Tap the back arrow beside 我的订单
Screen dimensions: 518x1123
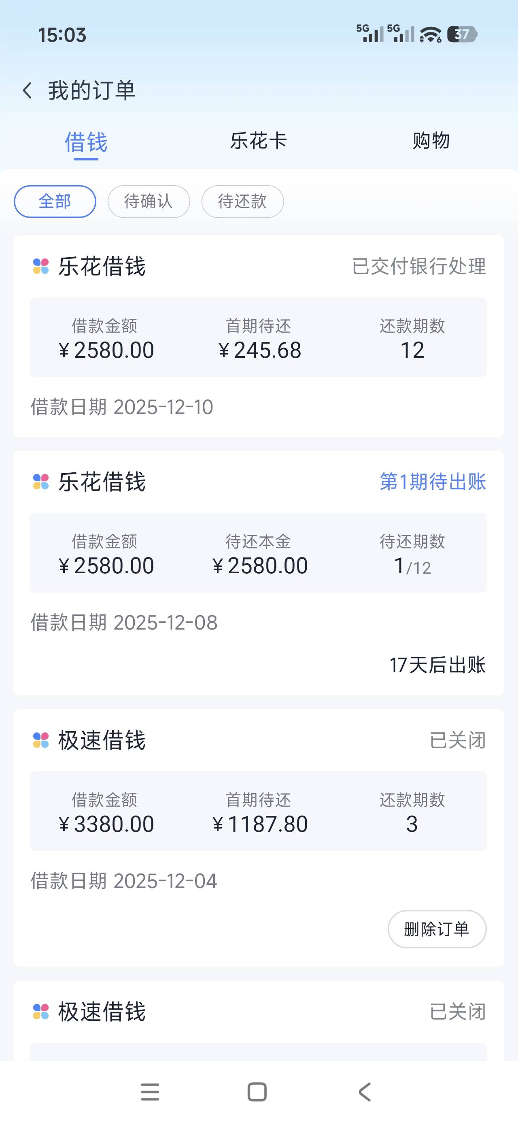coord(28,91)
